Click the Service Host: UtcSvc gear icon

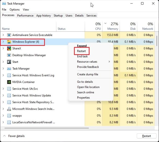tap(9, 89)
